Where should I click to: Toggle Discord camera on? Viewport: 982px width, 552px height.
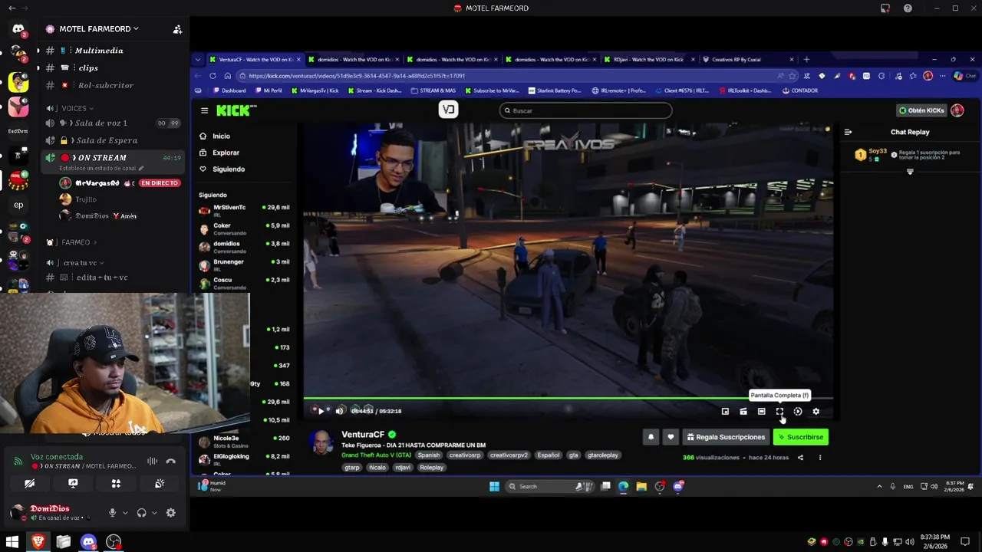point(29,484)
